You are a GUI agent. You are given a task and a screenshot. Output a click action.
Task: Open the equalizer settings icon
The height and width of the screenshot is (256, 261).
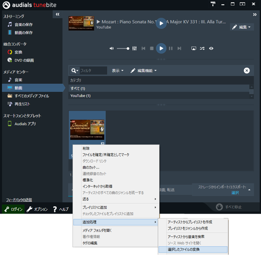pos(134,48)
